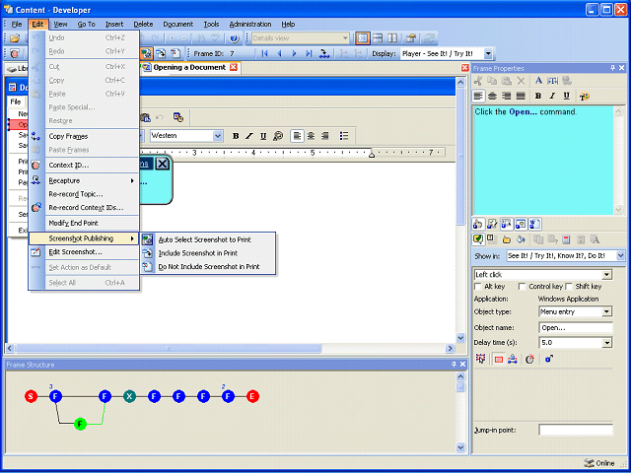Screen dimensions: 631x473
Task: Open the Insert menu
Action: (114, 24)
